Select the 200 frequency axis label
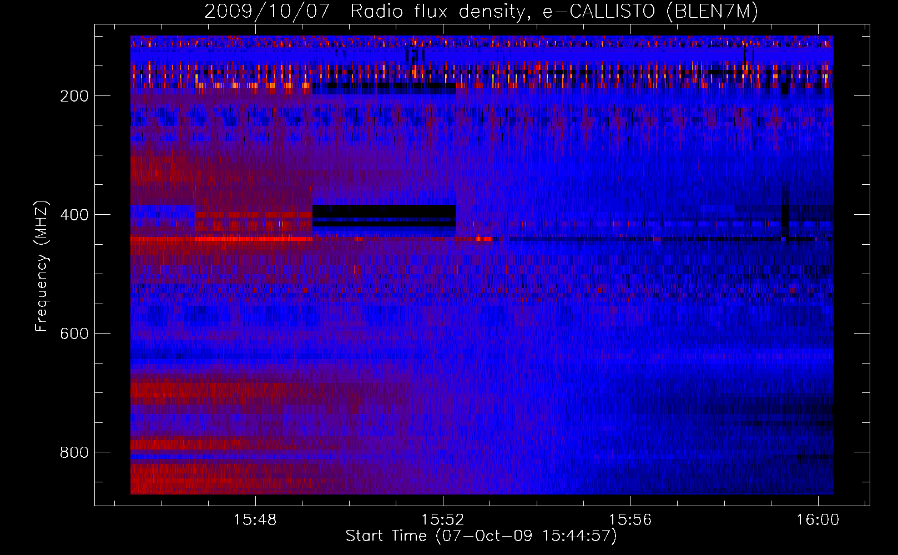The height and width of the screenshot is (555, 898). pos(74,96)
